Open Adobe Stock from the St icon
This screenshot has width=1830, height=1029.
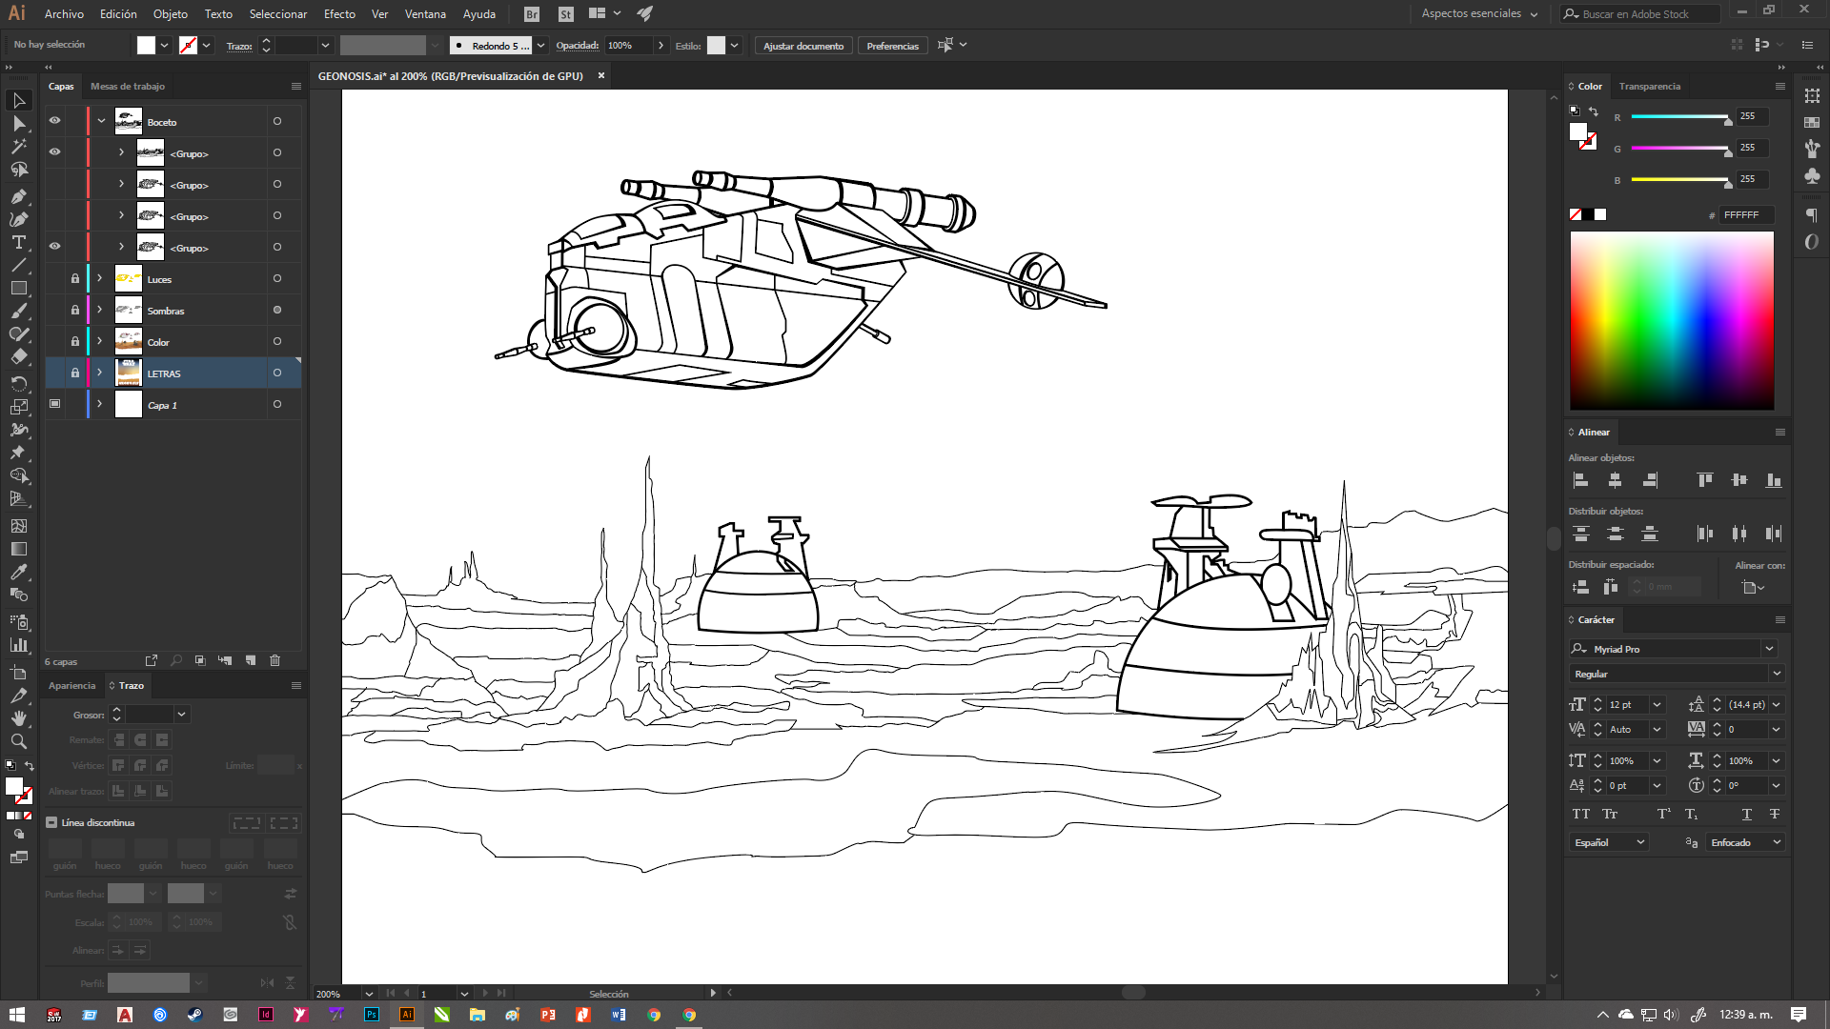[x=566, y=14]
